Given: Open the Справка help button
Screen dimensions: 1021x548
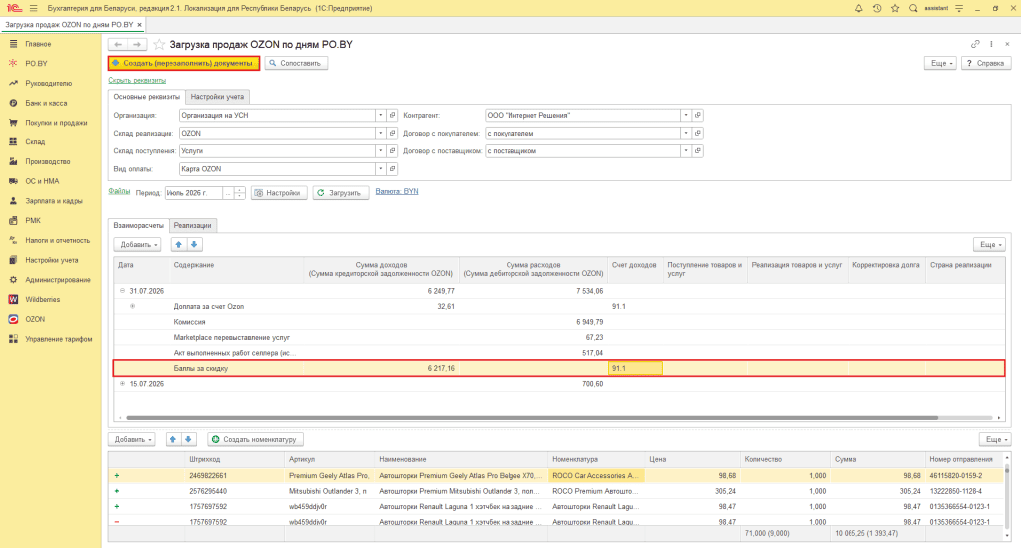Looking at the screenshot, I should click(x=986, y=63).
